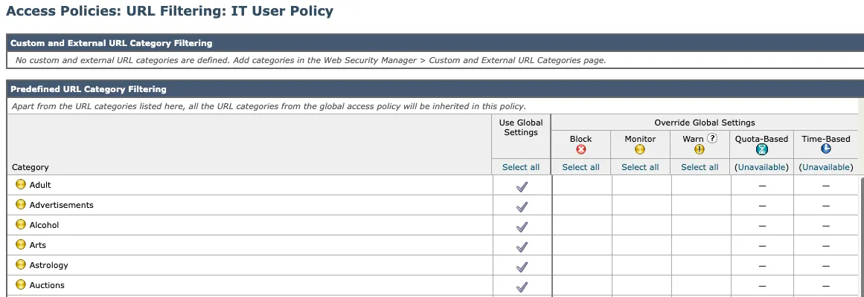
Task: Click the red Block icon in column header
Action: coord(580,149)
